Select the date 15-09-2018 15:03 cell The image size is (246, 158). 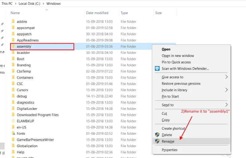tap(99, 78)
